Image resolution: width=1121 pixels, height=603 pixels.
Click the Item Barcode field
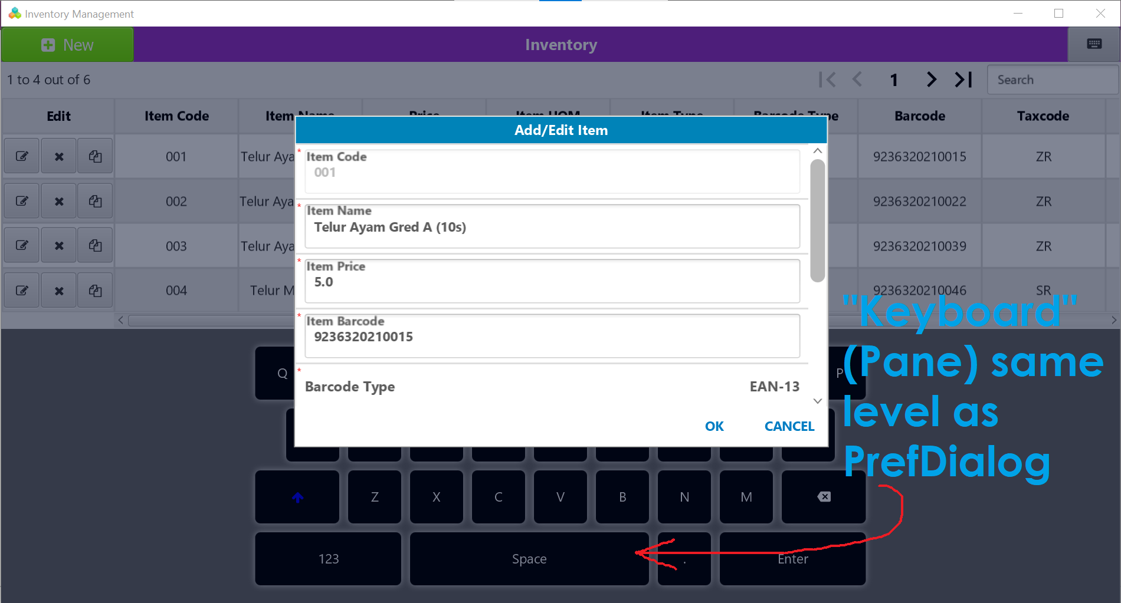[x=552, y=336]
